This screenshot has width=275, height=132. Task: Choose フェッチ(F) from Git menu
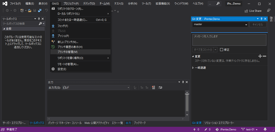(80, 26)
